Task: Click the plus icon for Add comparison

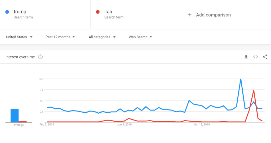Action: (x=190, y=15)
